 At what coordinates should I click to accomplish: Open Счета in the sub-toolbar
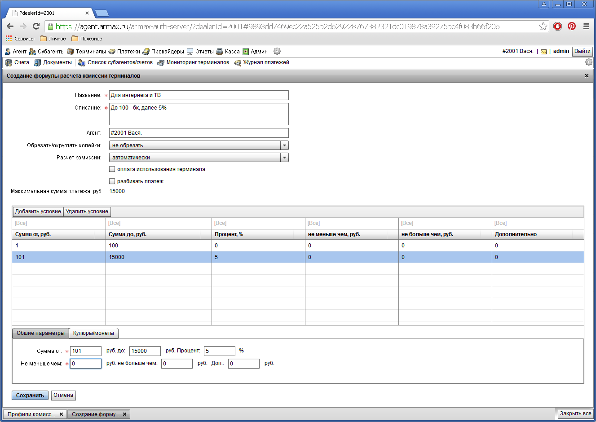click(x=18, y=62)
